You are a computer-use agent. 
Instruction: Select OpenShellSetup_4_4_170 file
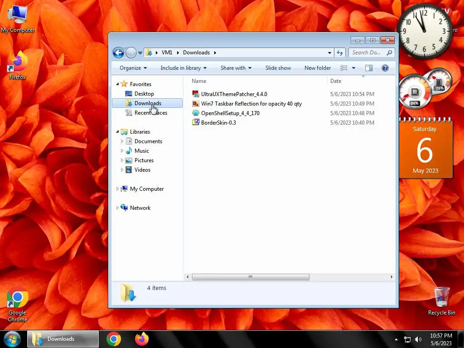tap(230, 113)
